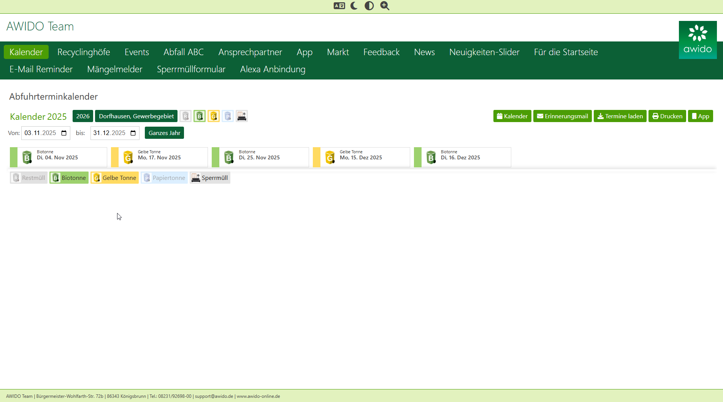Screen dimensions: 723x402
Task: Toggle the Sperrmüll sofa icon filter beside location
Action: [242, 116]
